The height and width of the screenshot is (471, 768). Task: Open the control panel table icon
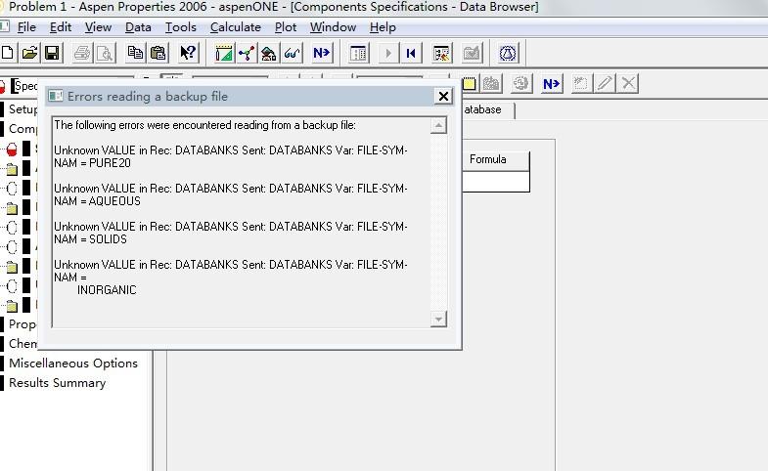(358, 53)
